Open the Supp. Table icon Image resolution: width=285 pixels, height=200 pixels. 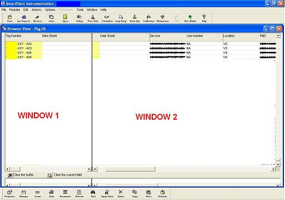tap(107, 194)
